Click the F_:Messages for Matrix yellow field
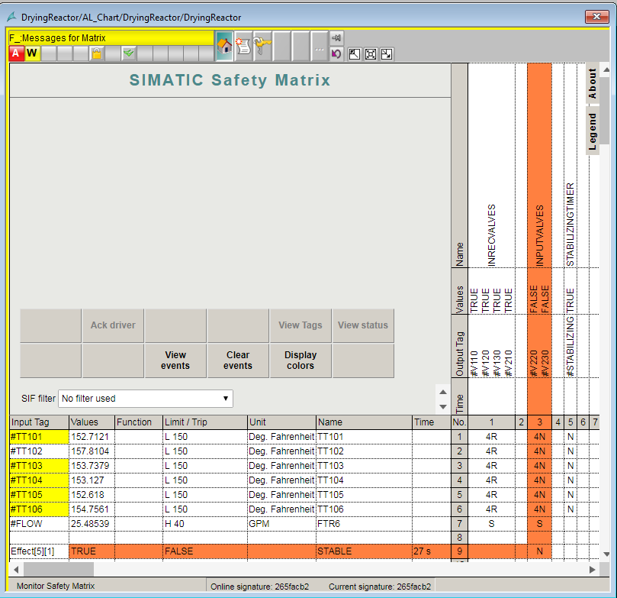617x598 pixels. tap(111, 38)
